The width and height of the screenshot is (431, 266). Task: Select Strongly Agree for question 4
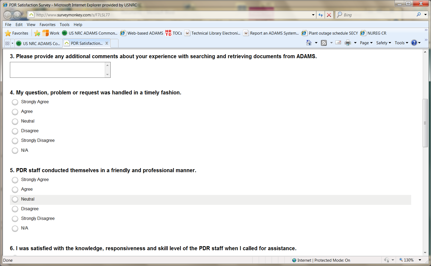(15, 102)
